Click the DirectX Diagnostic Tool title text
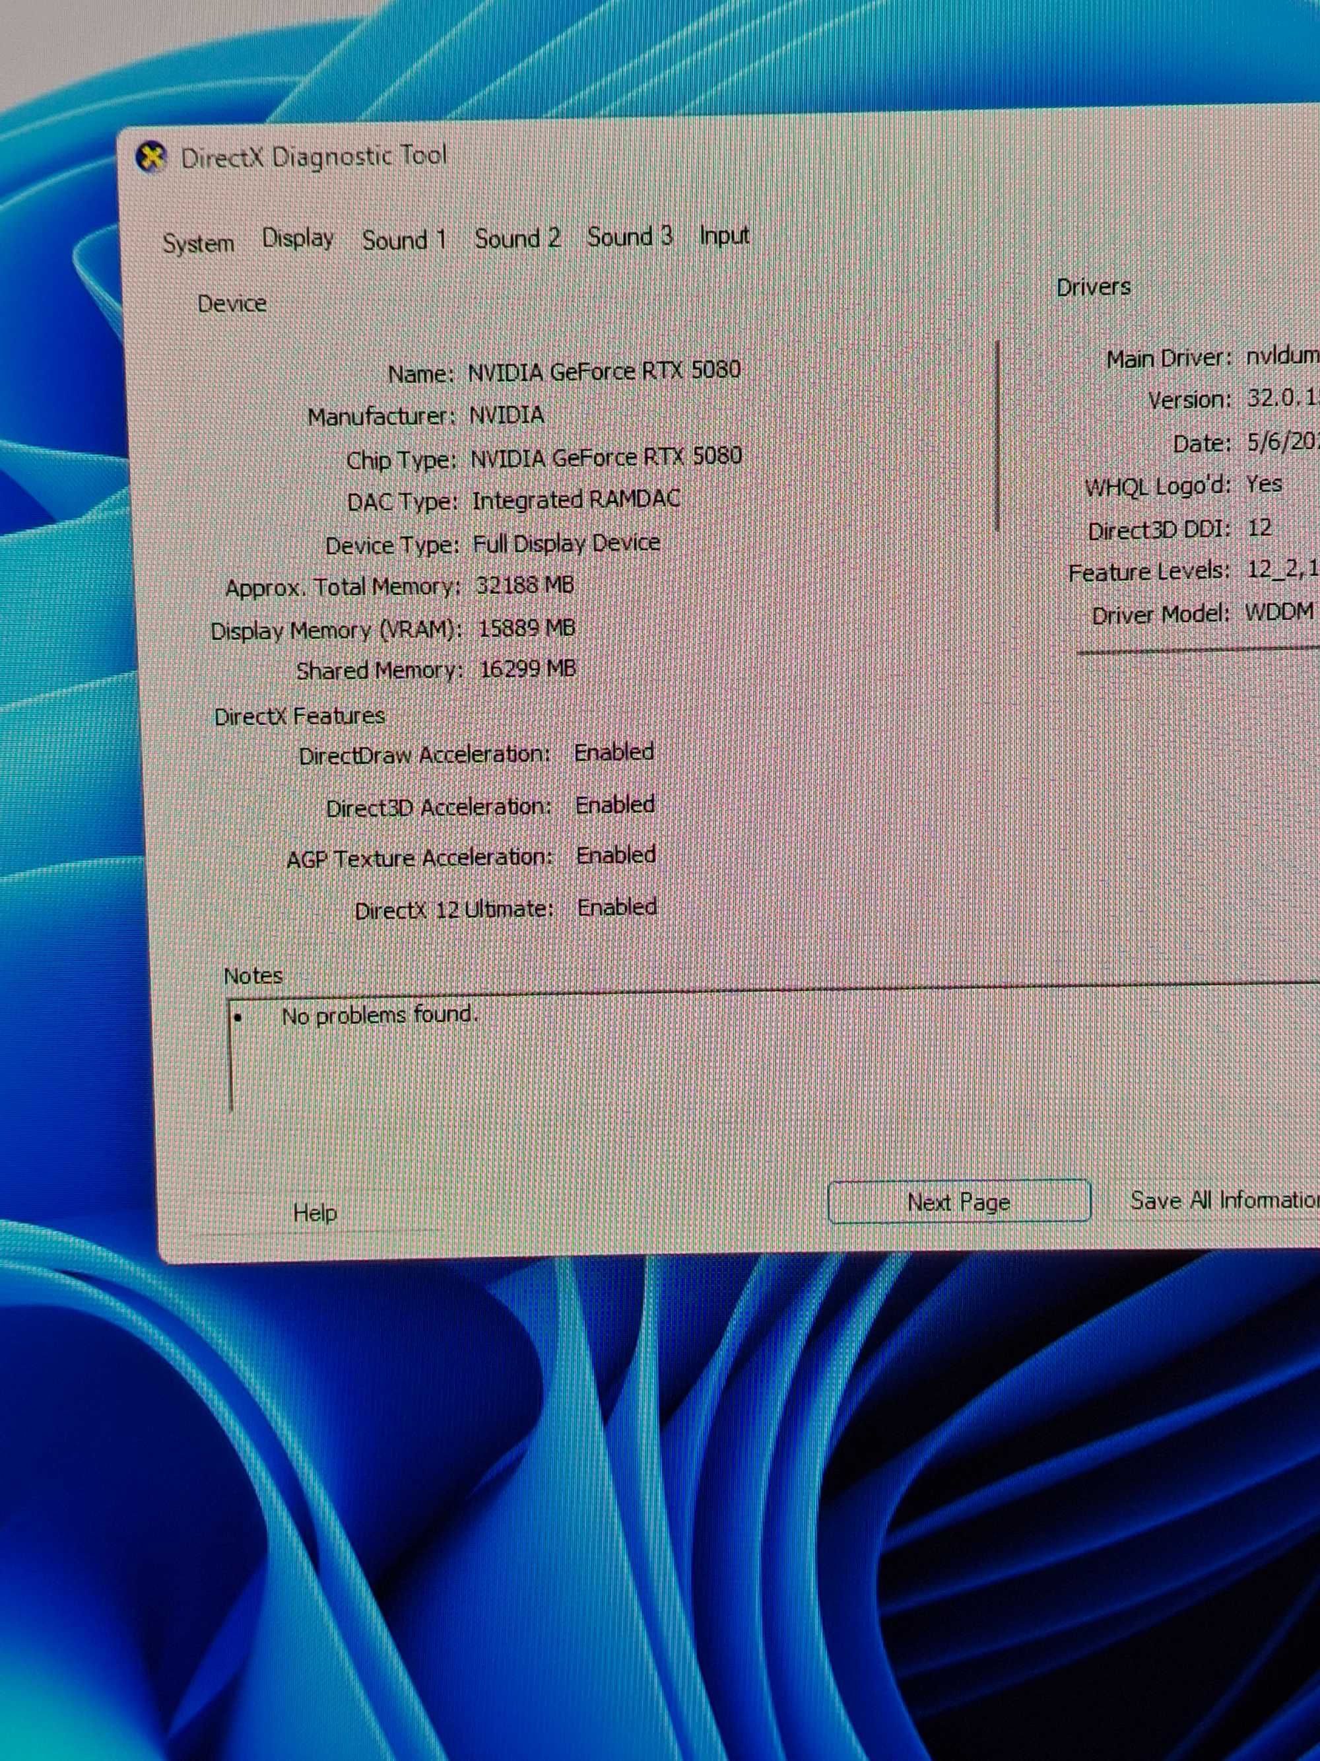Image resolution: width=1320 pixels, height=1761 pixels. pyautogui.click(x=314, y=156)
